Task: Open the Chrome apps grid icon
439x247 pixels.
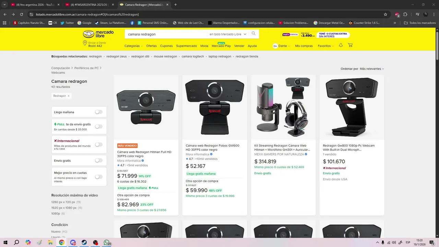Action: (4, 23)
